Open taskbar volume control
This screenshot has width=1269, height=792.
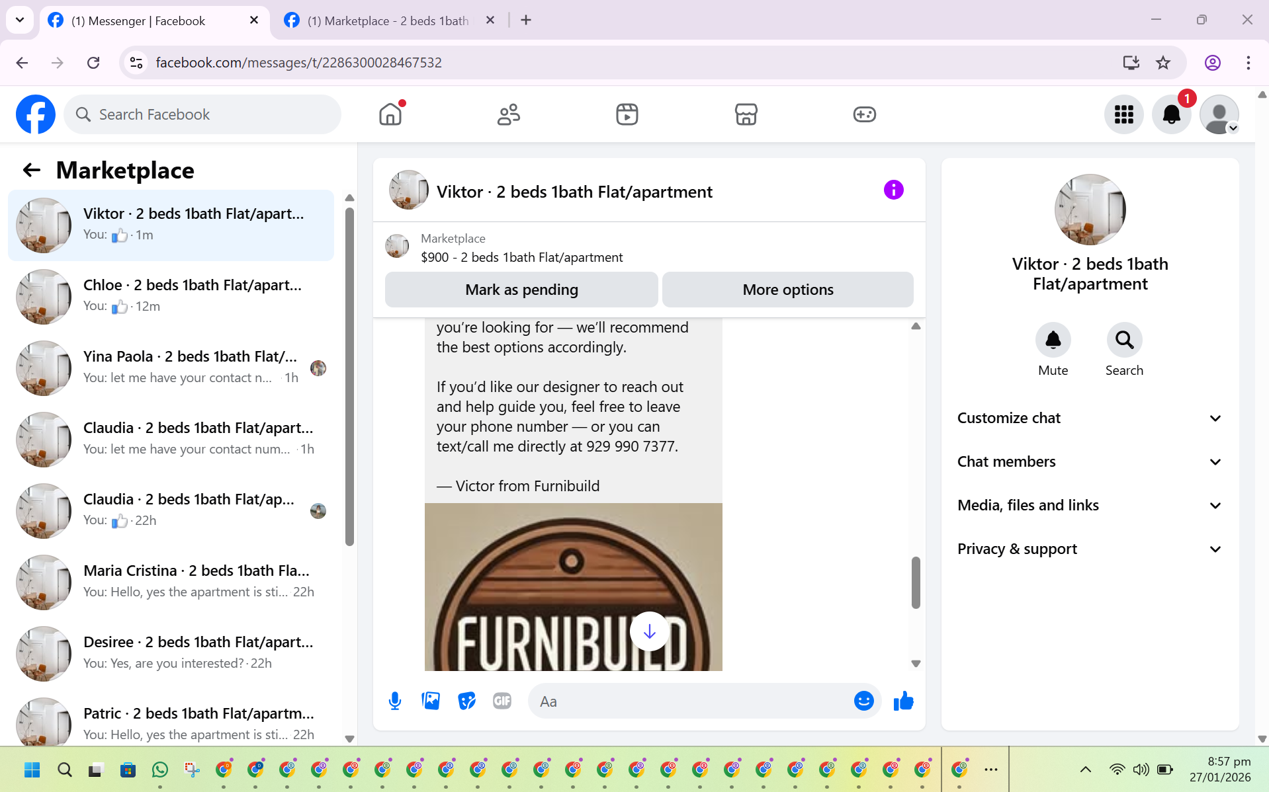1141,769
